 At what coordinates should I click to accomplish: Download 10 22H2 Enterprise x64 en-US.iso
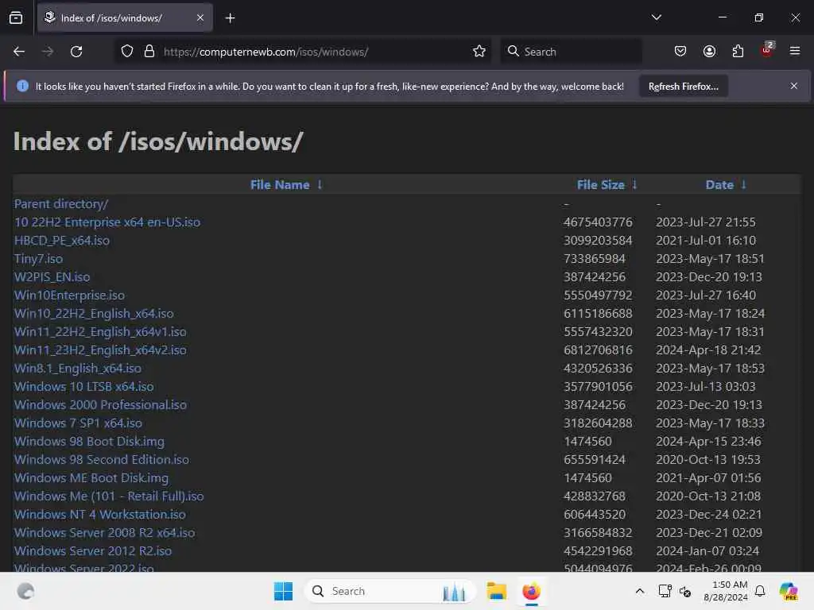(x=107, y=222)
